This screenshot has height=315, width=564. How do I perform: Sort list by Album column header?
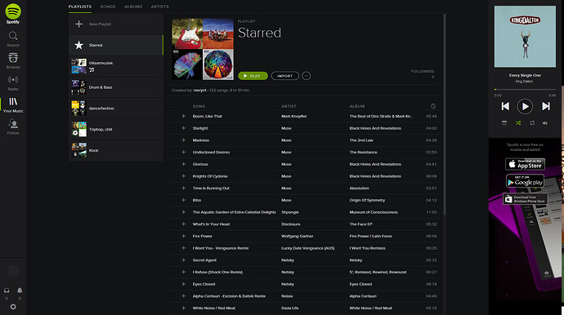[x=357, y=106]
